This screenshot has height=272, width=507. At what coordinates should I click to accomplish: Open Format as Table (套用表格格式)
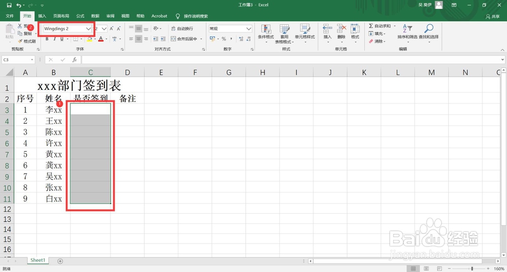pyautogui.click(x=284, y=34)
